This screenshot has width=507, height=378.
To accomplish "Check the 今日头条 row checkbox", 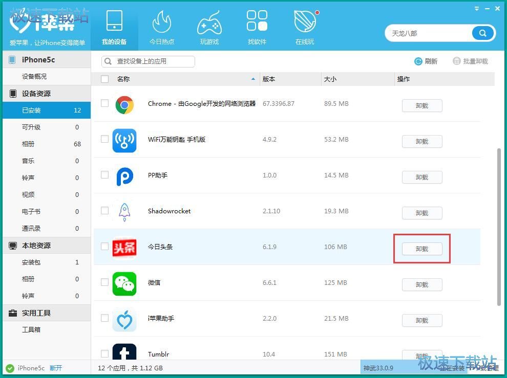I will (105, 247).
